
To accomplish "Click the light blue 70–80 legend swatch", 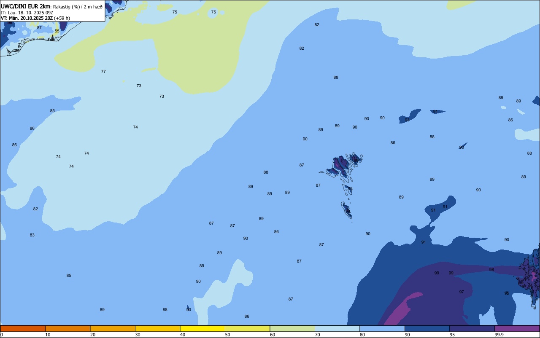I will (337, 328).
